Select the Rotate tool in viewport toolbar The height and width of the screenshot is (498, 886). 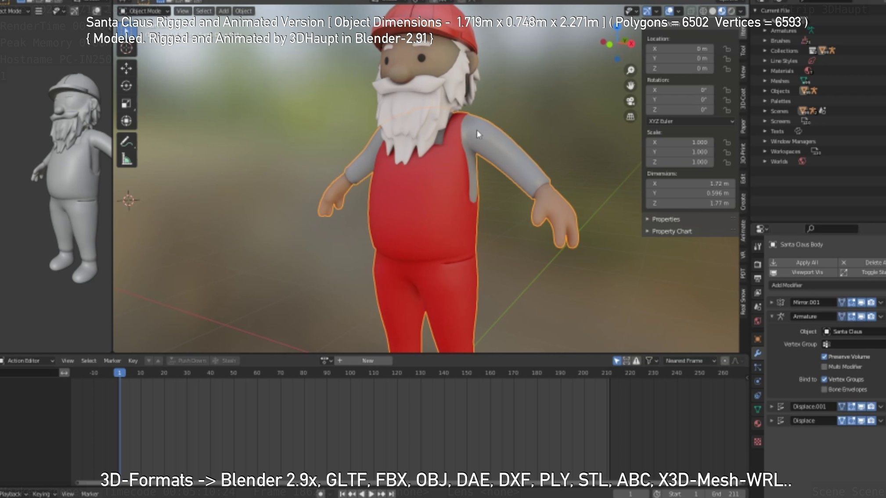(126, 86)
